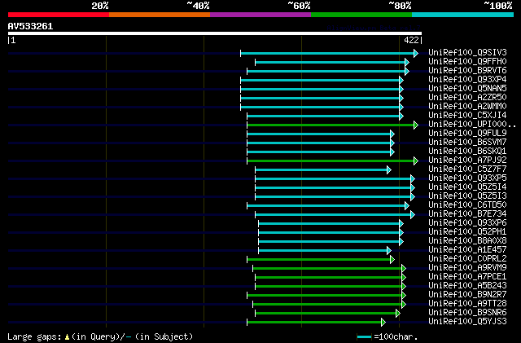Select the UniRef100_Q52PH1 label
521x343 pixels.
(467, 232)
